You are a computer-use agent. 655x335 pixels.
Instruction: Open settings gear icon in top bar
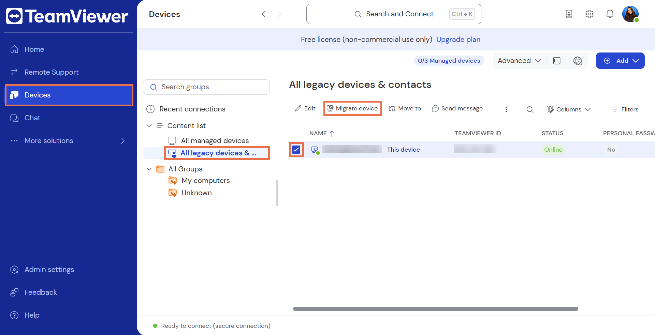[x=589, y=14]
